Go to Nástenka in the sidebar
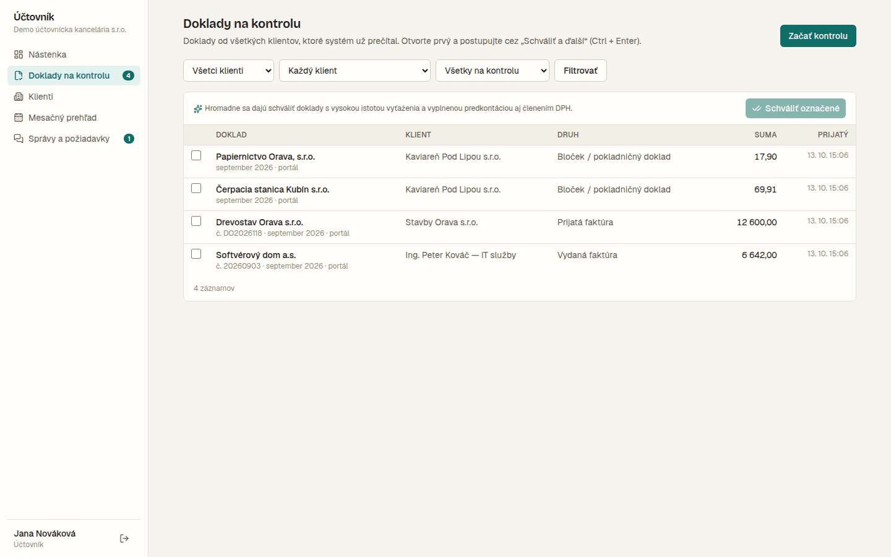 (x=74, y=54)
